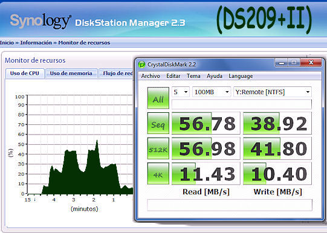Screen dimensions: 327x233
Task: Open the 100MB test size dropdown
Action: [x=212, y=92]
